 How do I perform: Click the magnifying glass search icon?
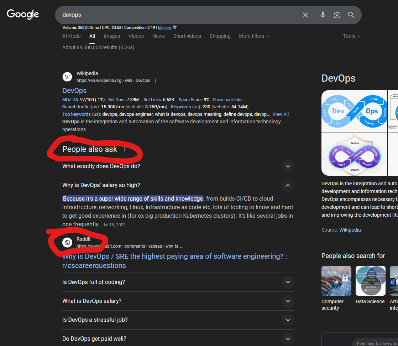[x=351, y=15]
